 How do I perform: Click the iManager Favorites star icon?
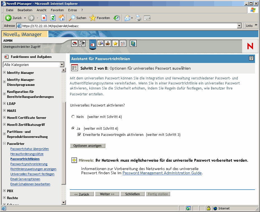click(x=115, y=43)
